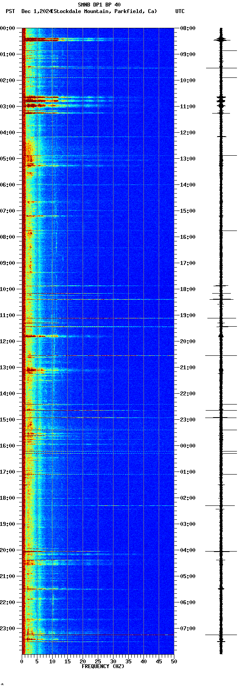The width and height of the screenshot is (240, 689).
Task: Click the date Dec 1,2024 text
Action: 37,11
